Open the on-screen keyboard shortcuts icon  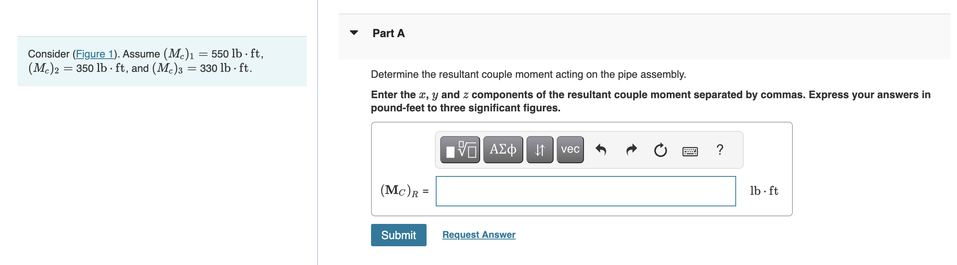point(690,151)
